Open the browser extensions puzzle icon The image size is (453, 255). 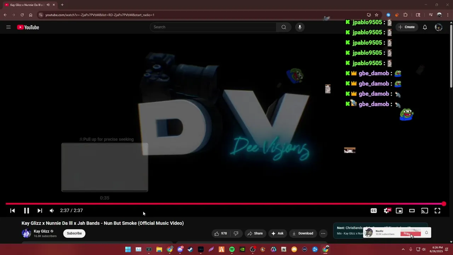click(406, 15)
